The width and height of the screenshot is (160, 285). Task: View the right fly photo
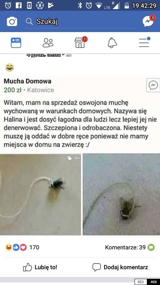click(121, 194)
